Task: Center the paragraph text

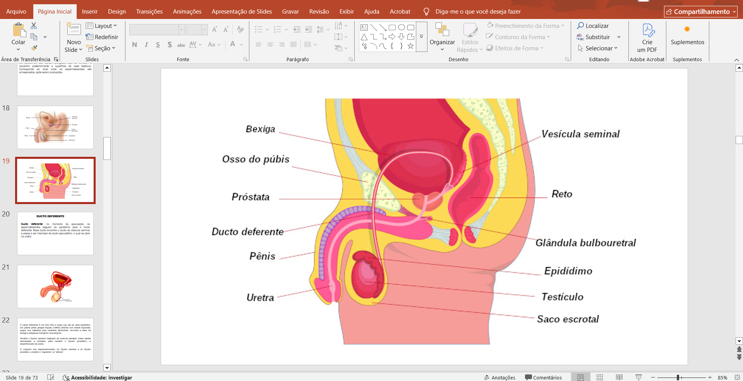Action: (270, 45)
